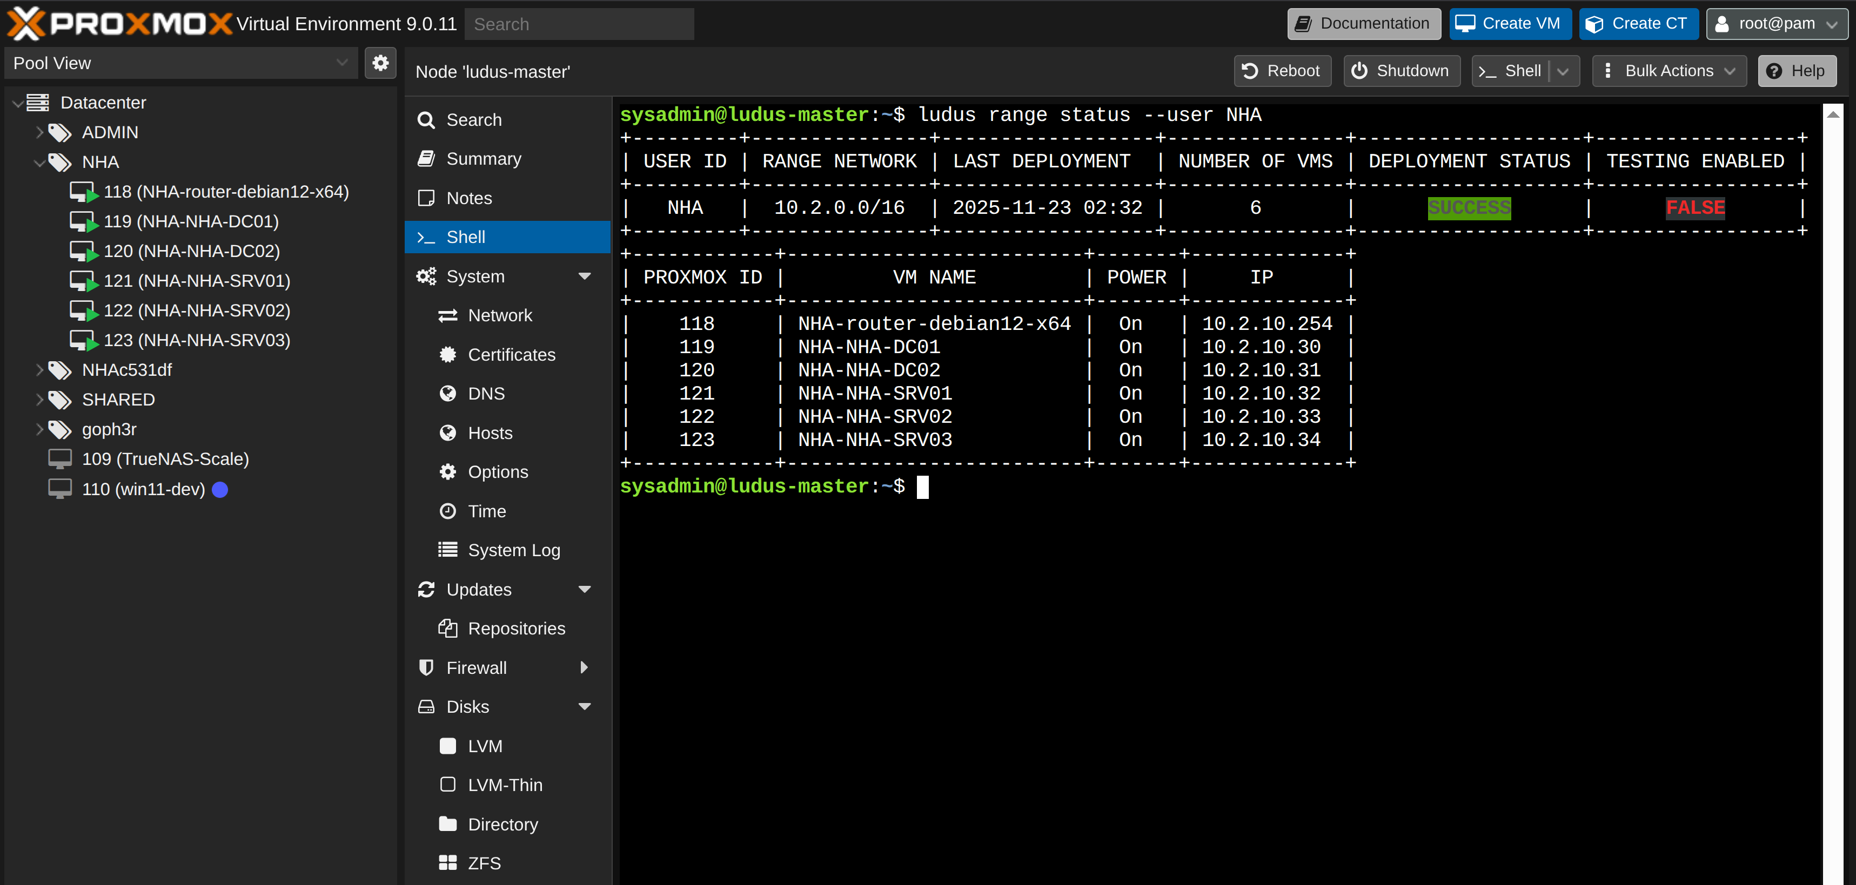Screen dimensions: 1856x885
Task: Click the Time clock icon
Action: click(447, 511)
